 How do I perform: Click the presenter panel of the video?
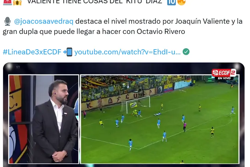click(44, 119)
